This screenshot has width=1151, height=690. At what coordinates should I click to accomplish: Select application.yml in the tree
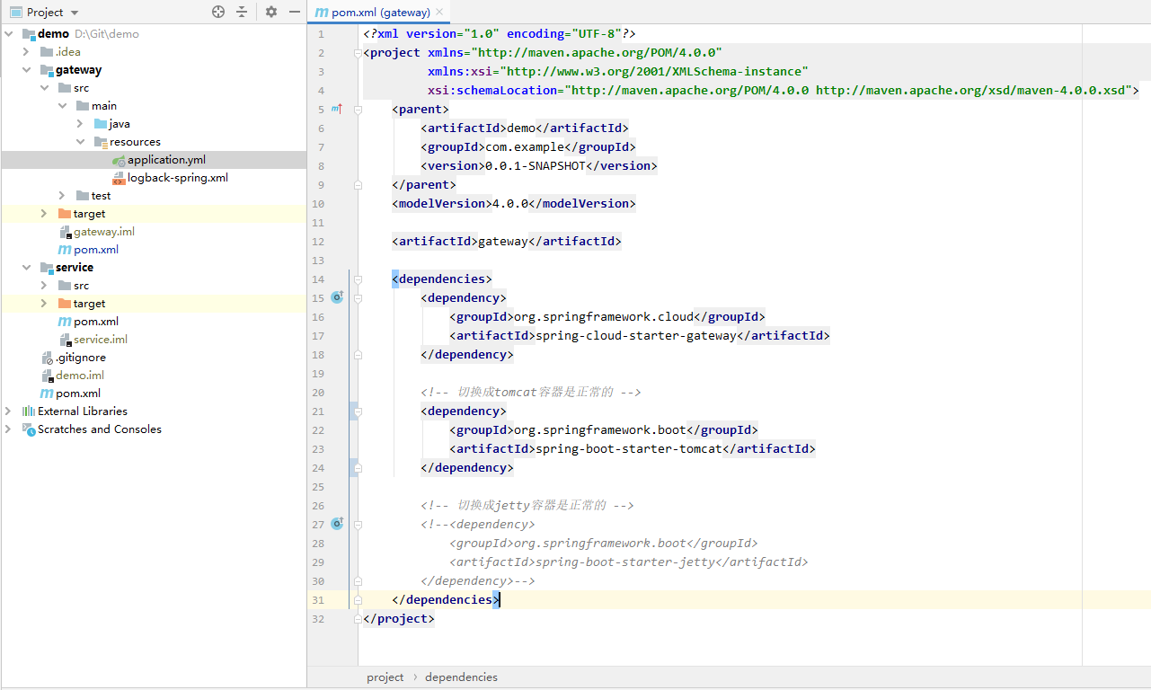pyautogui.click(x=167, y=159)
